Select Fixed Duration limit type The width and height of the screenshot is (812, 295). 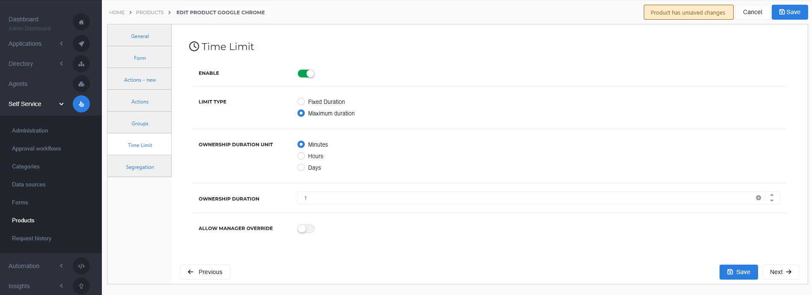(301, 102)
